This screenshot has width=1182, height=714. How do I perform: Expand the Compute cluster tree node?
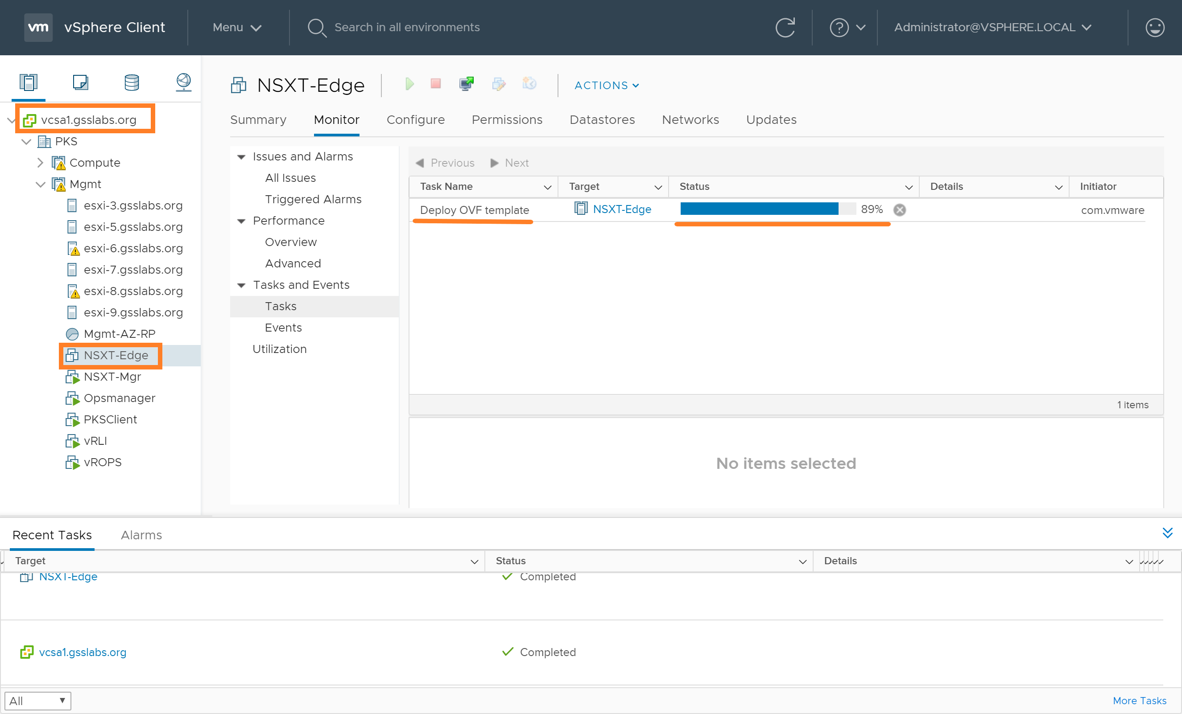(40, 163)
